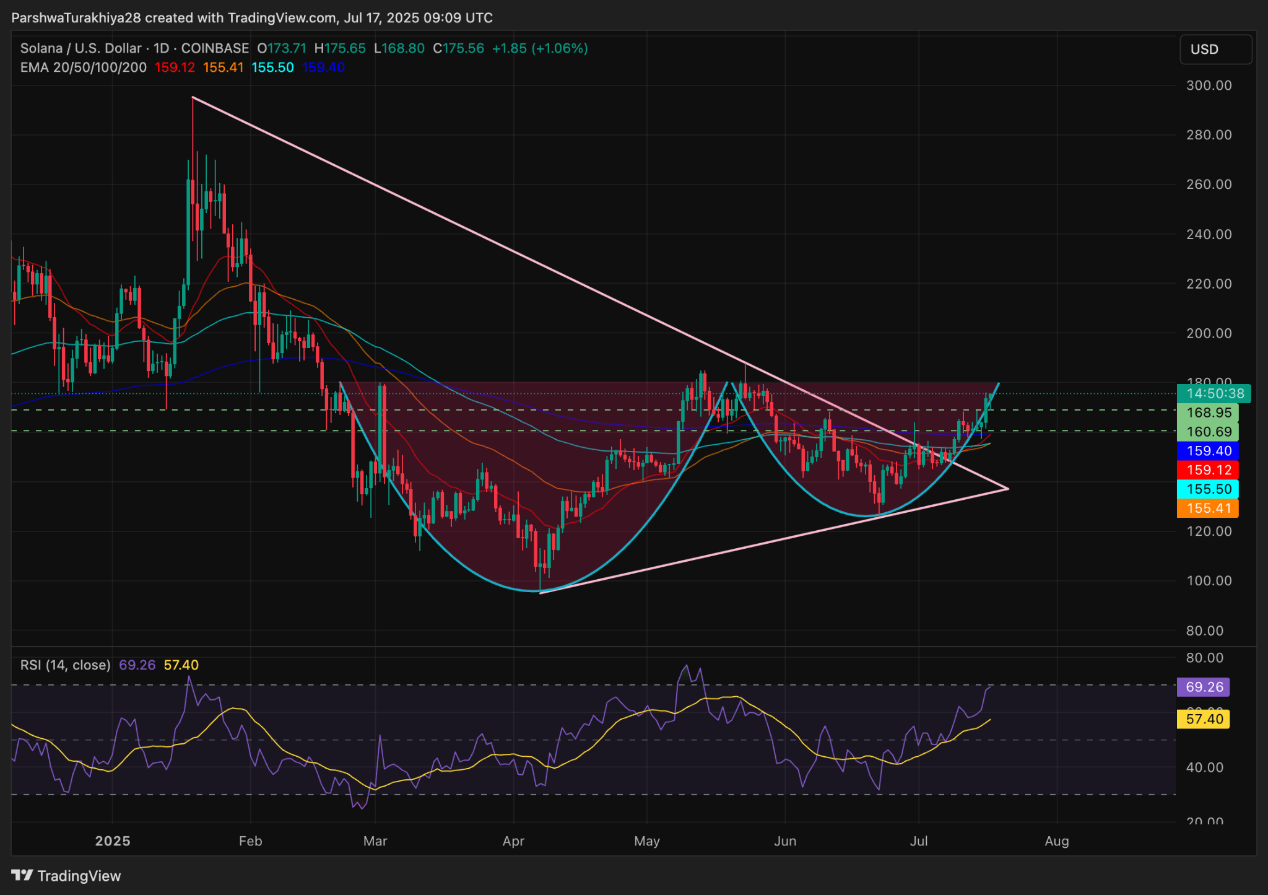Click the 2025 marker on the time axis
This screenshot has width=1268, height=895.
click(x=111, y=841)
